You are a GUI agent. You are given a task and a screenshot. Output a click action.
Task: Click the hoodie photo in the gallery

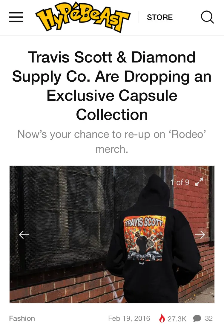[112, 234]
